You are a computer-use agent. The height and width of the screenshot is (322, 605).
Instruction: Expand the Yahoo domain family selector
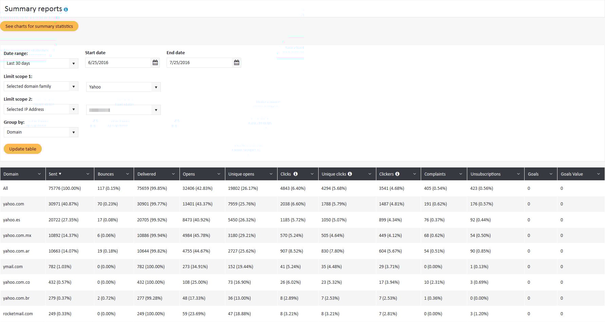(x=156, y=87)
